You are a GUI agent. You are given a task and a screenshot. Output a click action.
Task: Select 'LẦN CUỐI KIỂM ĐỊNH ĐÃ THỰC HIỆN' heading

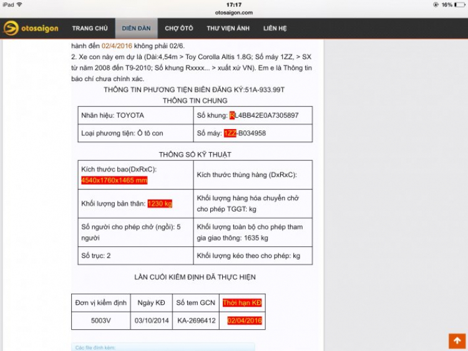click(x=195, y=277)
